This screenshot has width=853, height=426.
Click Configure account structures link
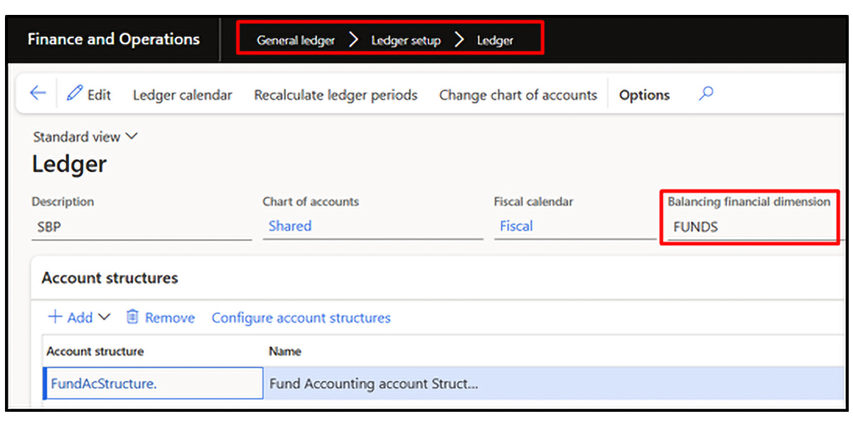[x=301, y=317]
